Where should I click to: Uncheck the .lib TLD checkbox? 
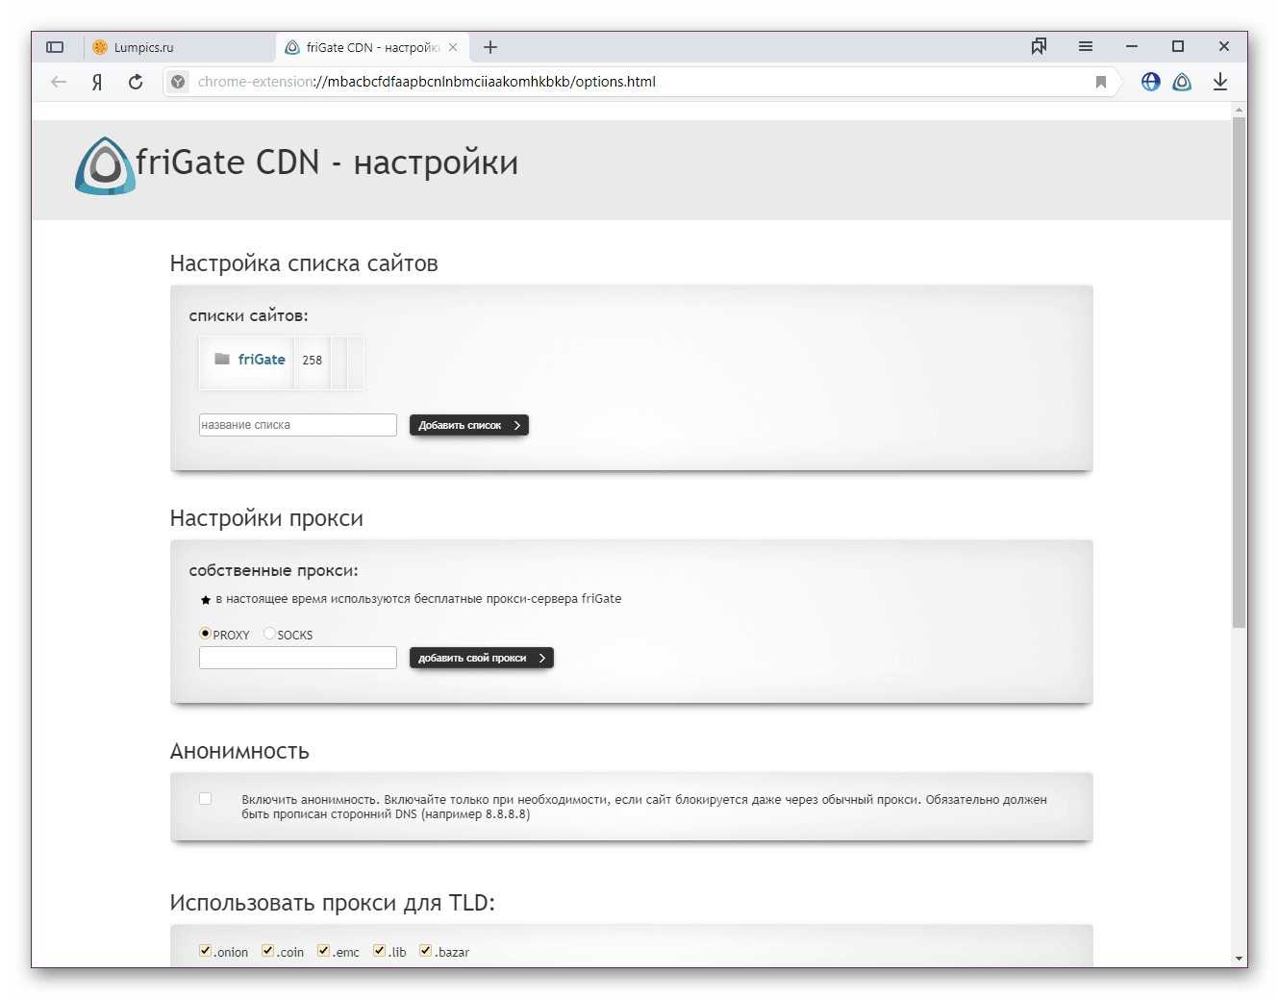click(379, 951)
